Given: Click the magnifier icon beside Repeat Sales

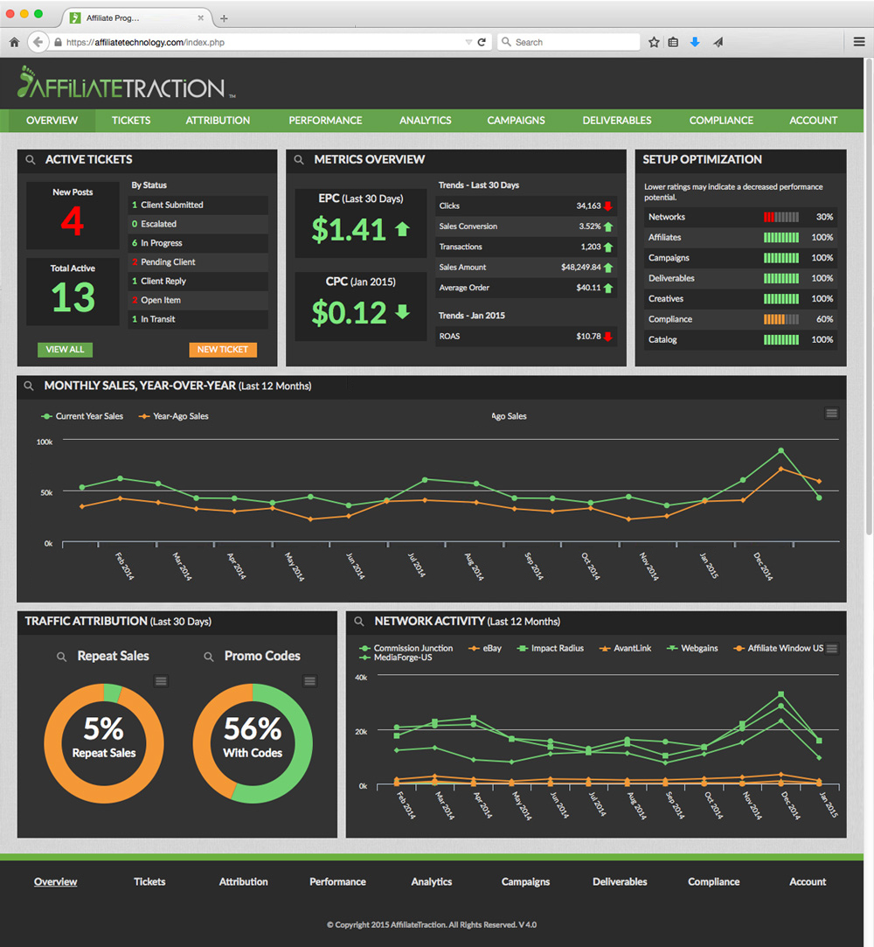Looking at the screenshot, I should (x=61, y=657).
